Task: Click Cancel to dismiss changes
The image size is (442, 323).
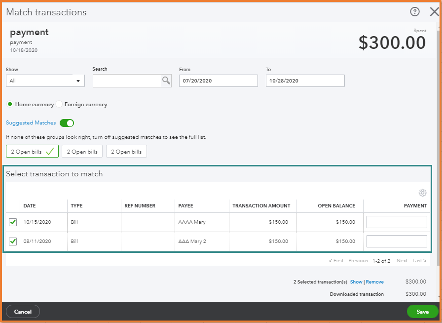Action: (x=23, y=312)
